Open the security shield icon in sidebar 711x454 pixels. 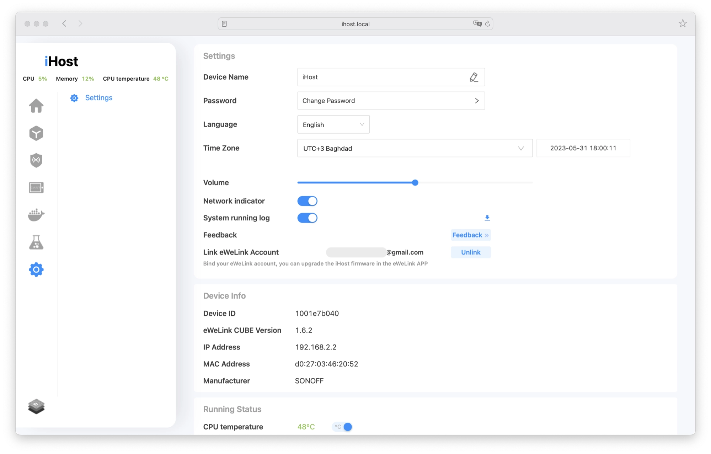pyautogui.click(x=36, y=160)
